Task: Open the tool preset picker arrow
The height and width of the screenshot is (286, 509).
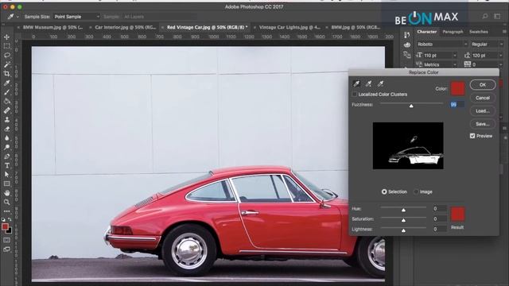Action: click(17, 17)
